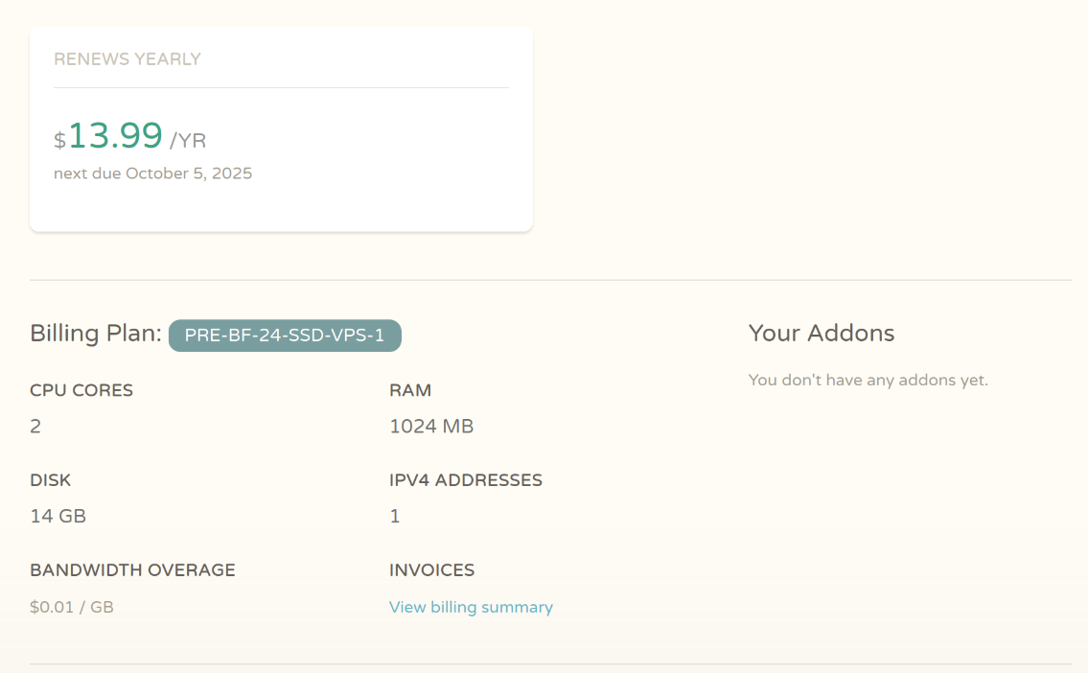The width and height of the screenshot is (1088, 673).
Task: Click the no addons yet message
Action: click(x=868, y=381)
